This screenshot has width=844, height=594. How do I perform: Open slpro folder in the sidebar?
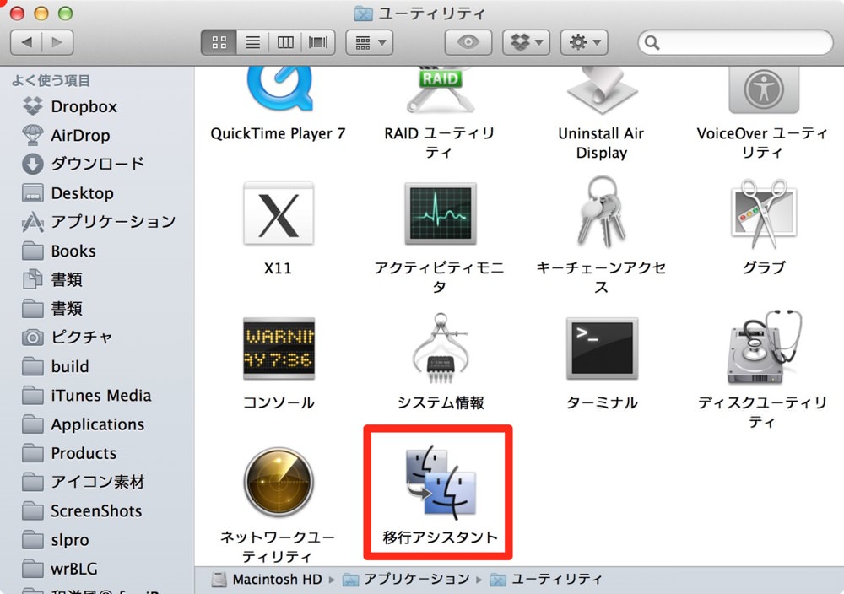[x=97, y=540]
